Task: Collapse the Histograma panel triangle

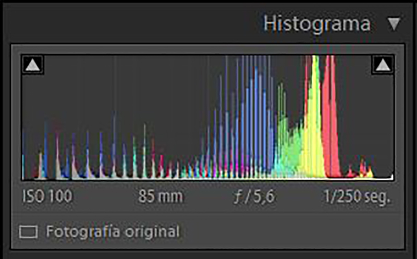Action: (x=395, y=24)
